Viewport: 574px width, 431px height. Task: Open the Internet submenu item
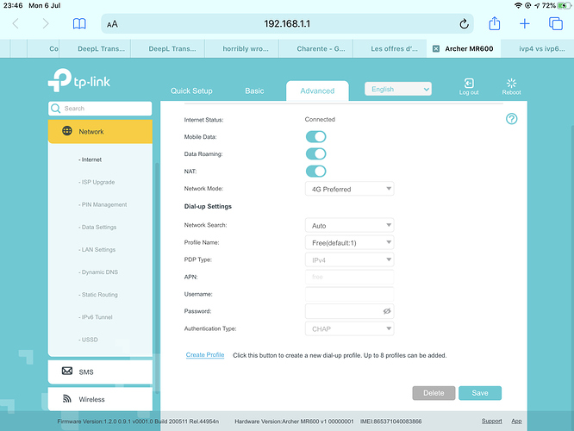pyautogui.click(x=90, y=159)
